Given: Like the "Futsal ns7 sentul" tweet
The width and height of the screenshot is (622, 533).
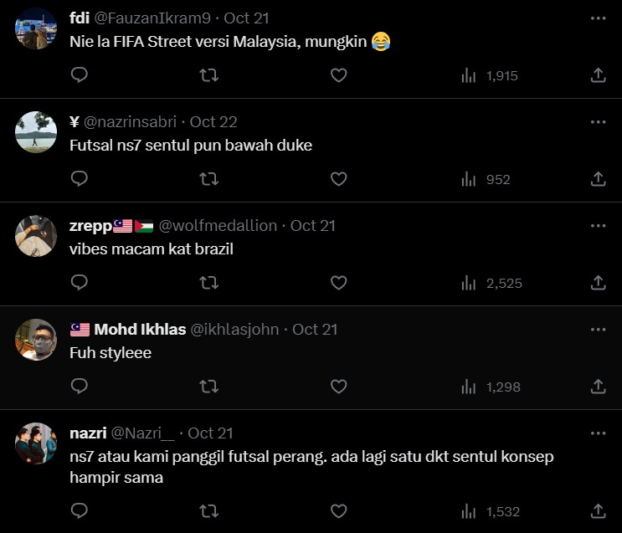Looking at the screenshot, I should click(338, 179).
